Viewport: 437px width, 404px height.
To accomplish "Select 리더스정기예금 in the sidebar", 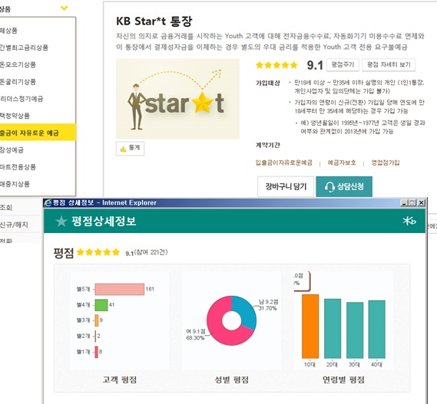I will [22, 99].
